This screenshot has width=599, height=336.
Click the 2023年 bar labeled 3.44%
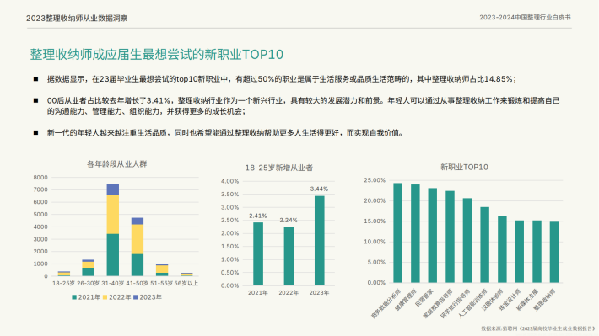pos(320,241)
